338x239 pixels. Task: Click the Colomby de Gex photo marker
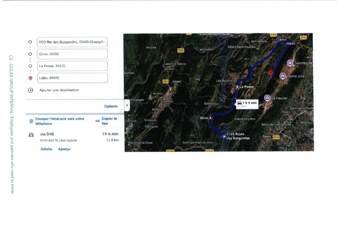tap(290, 63)
